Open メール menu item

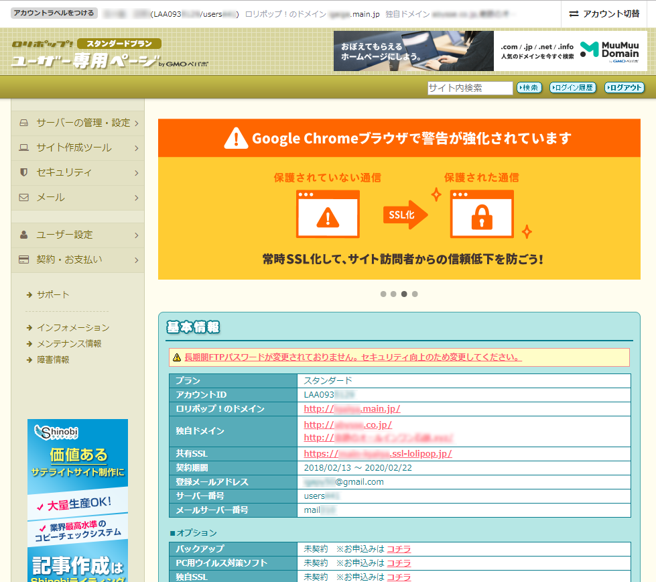pyautogui.click(x=78, y=198)
